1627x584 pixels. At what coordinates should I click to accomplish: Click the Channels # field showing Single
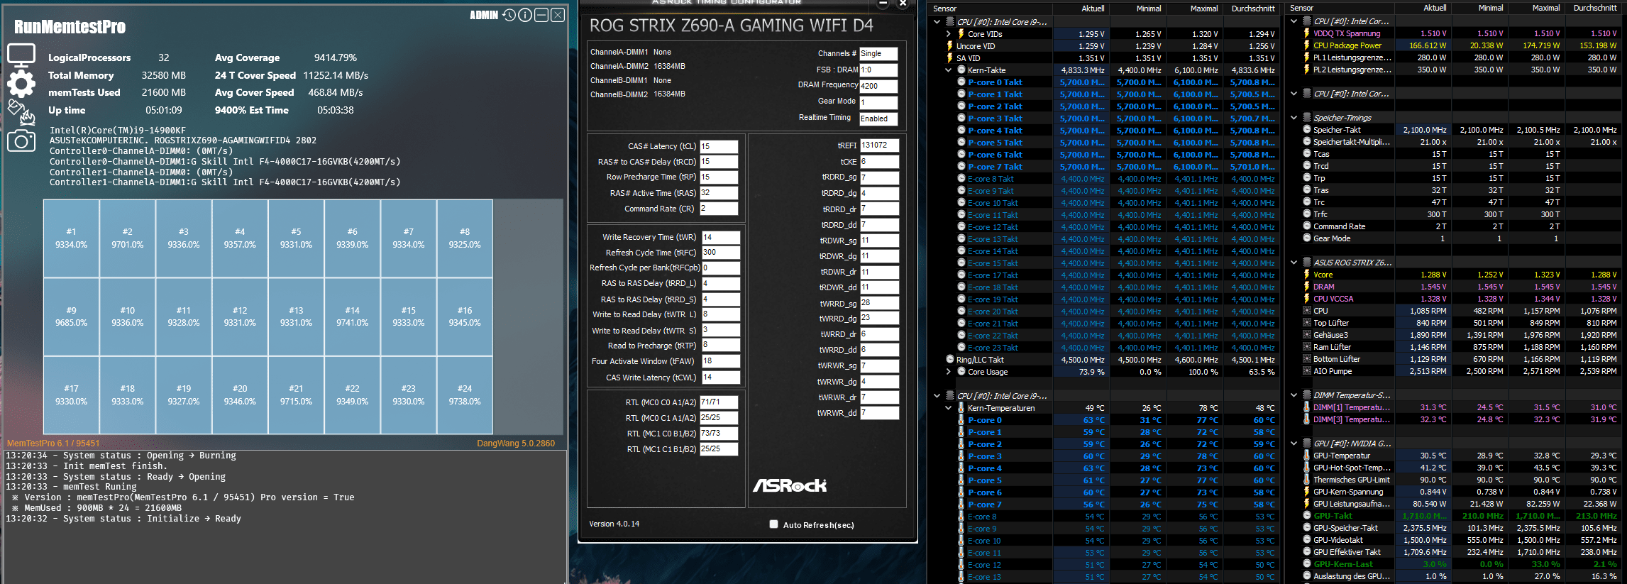pos(878,53)
